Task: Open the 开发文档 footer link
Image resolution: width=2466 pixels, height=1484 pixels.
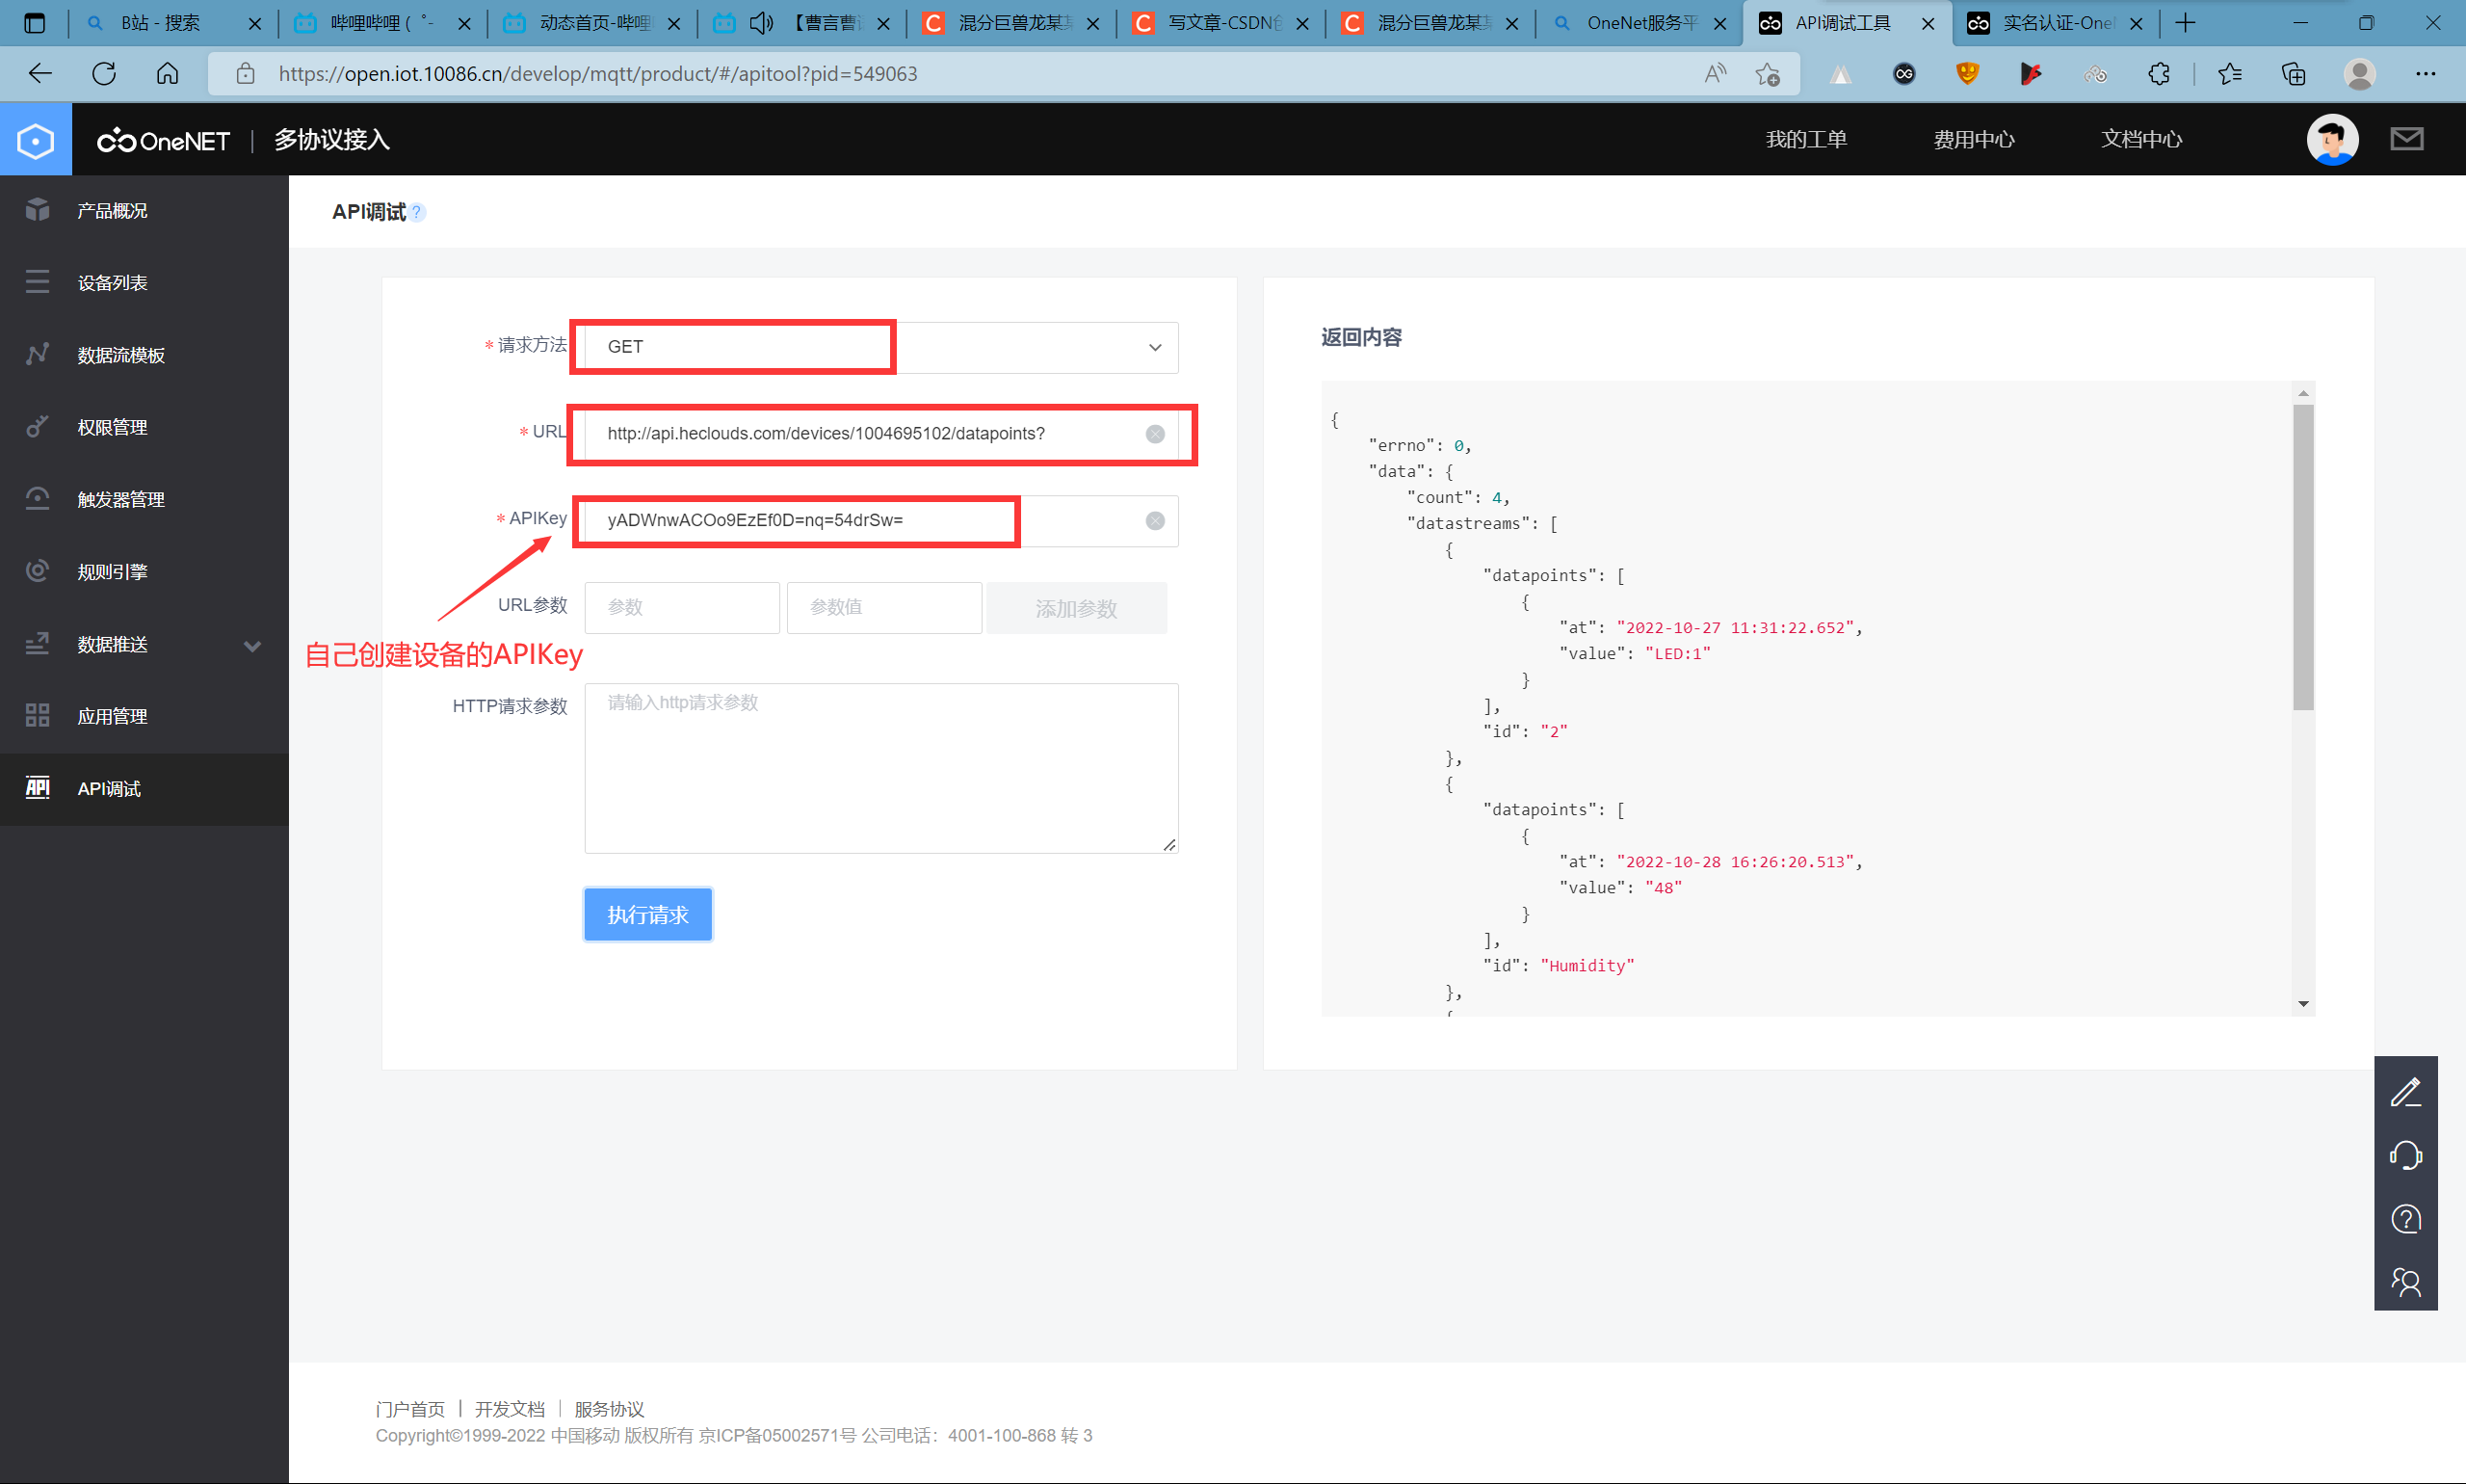Action: (509, 1409)
